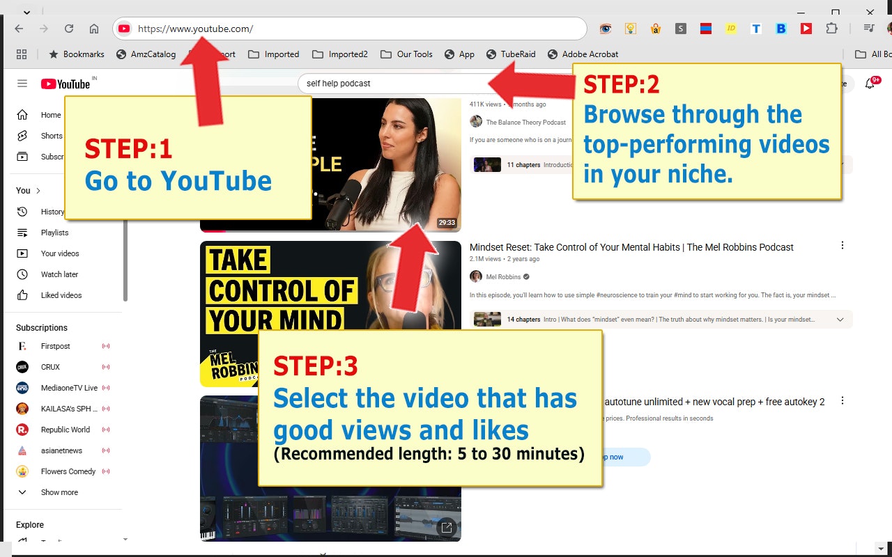Open the All Bookmarks folder
This screenshot has width=892, height=557.
point(874,54)
